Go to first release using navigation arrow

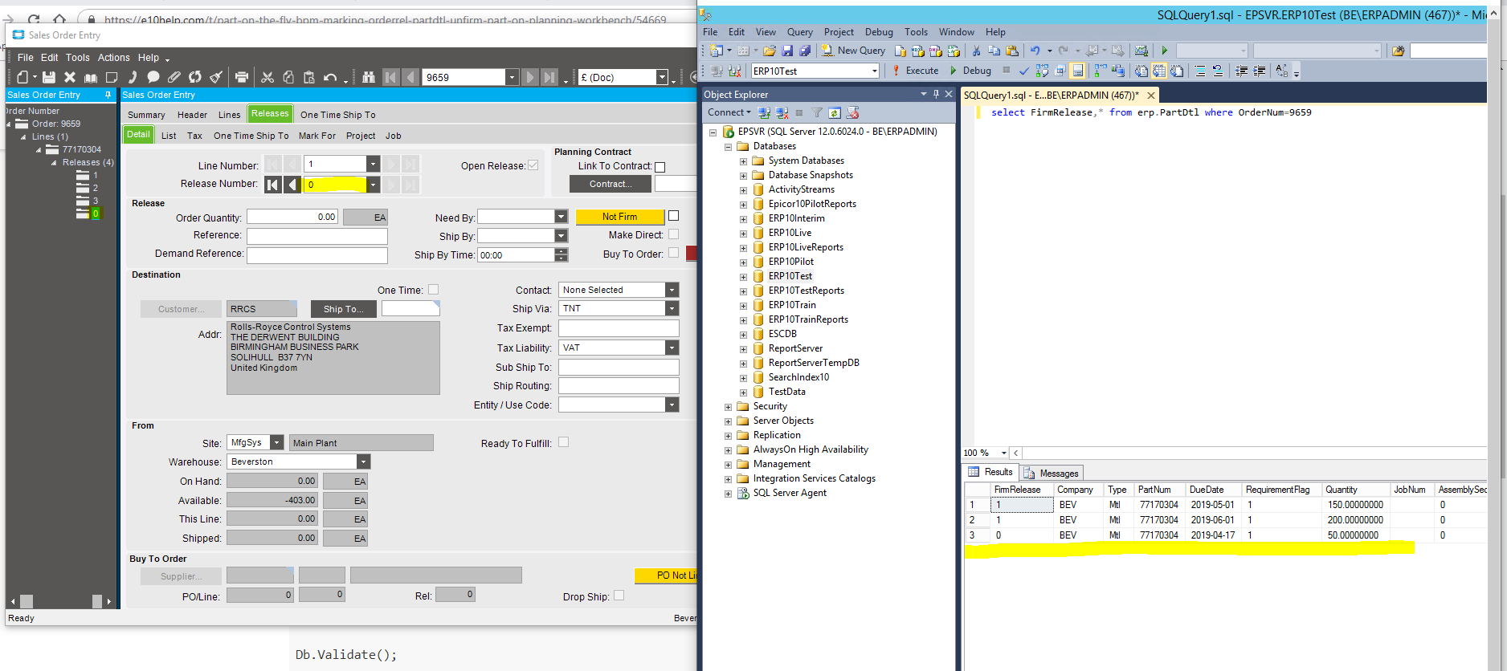point(273,185)
